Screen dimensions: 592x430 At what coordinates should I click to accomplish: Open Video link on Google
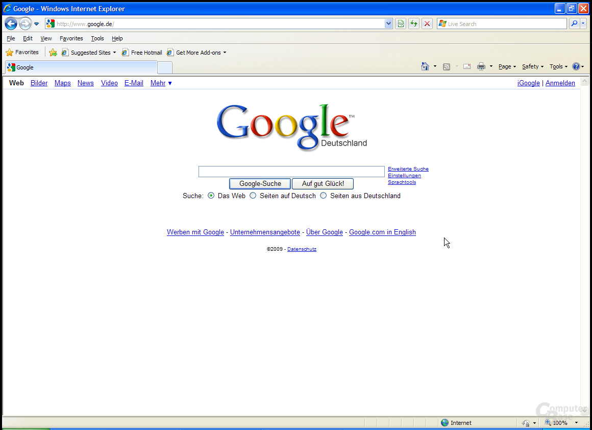point(110,83)
